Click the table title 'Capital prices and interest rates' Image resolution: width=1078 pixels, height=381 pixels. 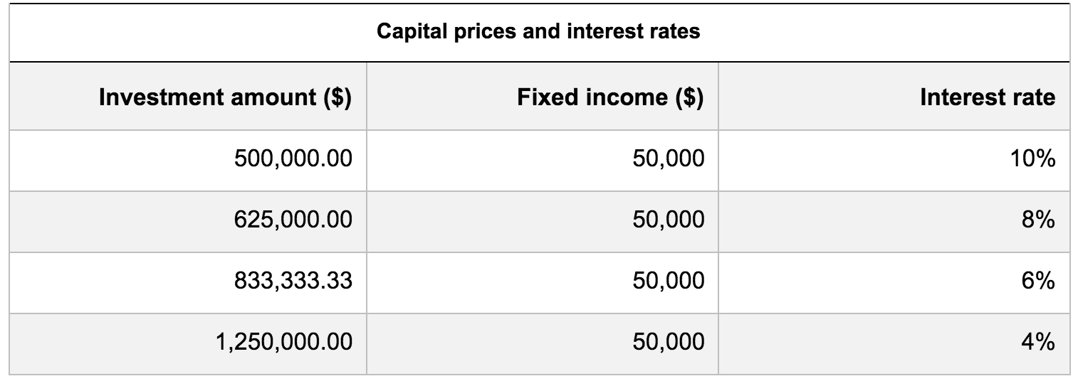pyautogui.click(x=538, y=32)
